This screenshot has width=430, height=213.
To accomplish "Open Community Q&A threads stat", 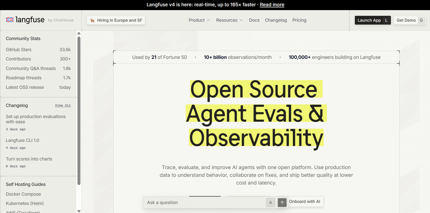I will pyautogui.click(x=38, y=68).
